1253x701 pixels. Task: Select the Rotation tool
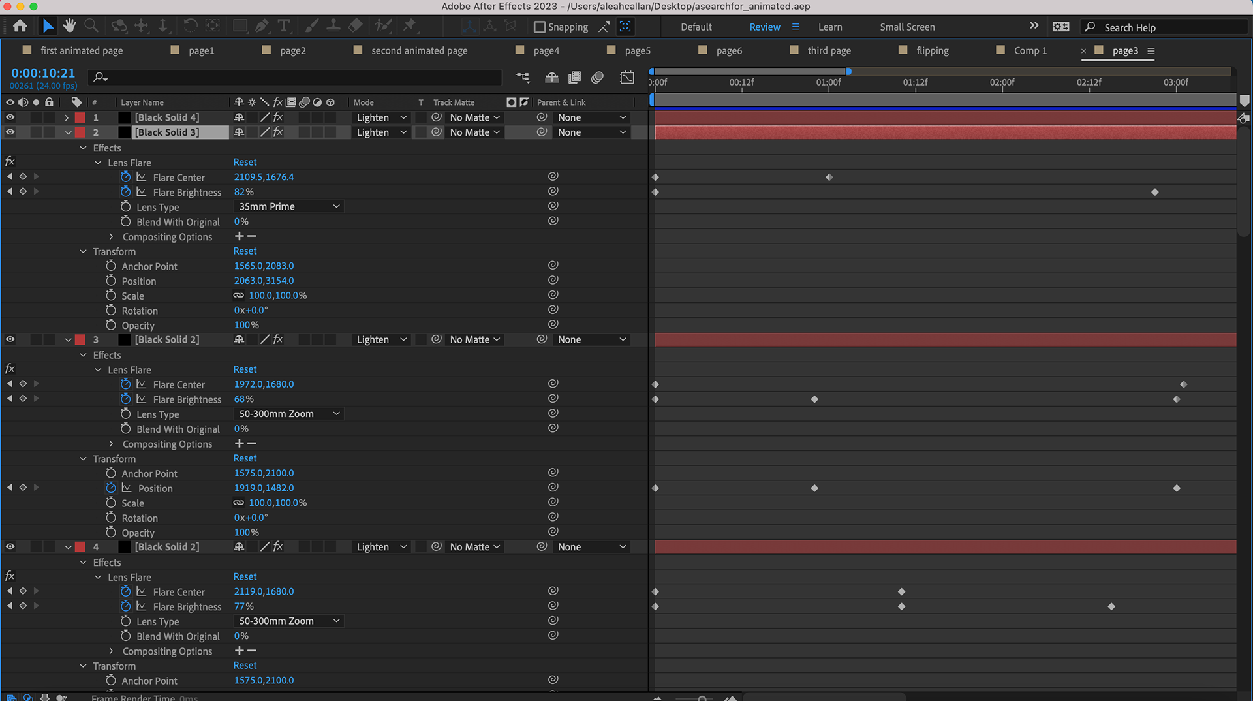pyautogui.click(x=190, y=26)
